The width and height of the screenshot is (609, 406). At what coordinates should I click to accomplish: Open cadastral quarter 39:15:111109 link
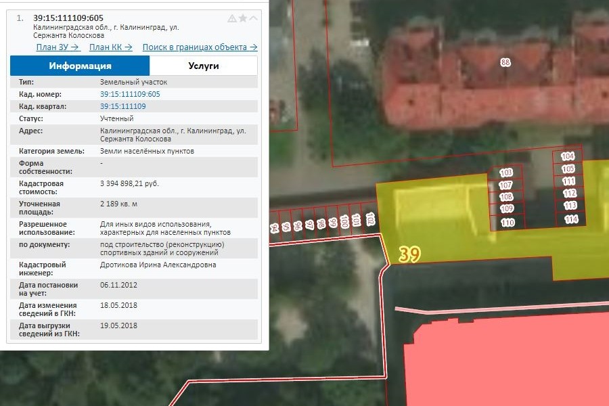122,106
